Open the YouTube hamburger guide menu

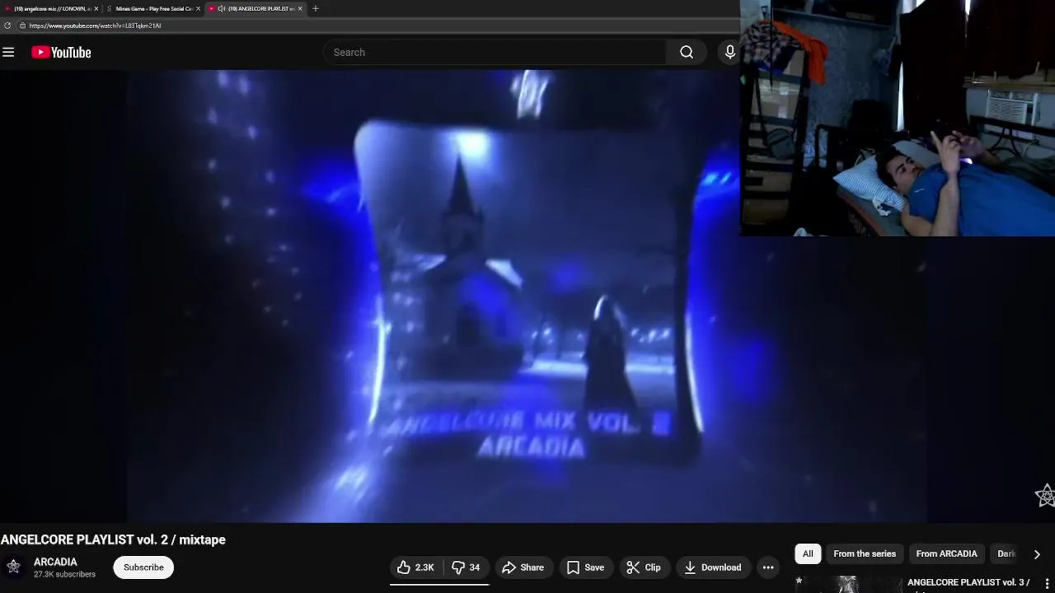(x=8, y=52)
